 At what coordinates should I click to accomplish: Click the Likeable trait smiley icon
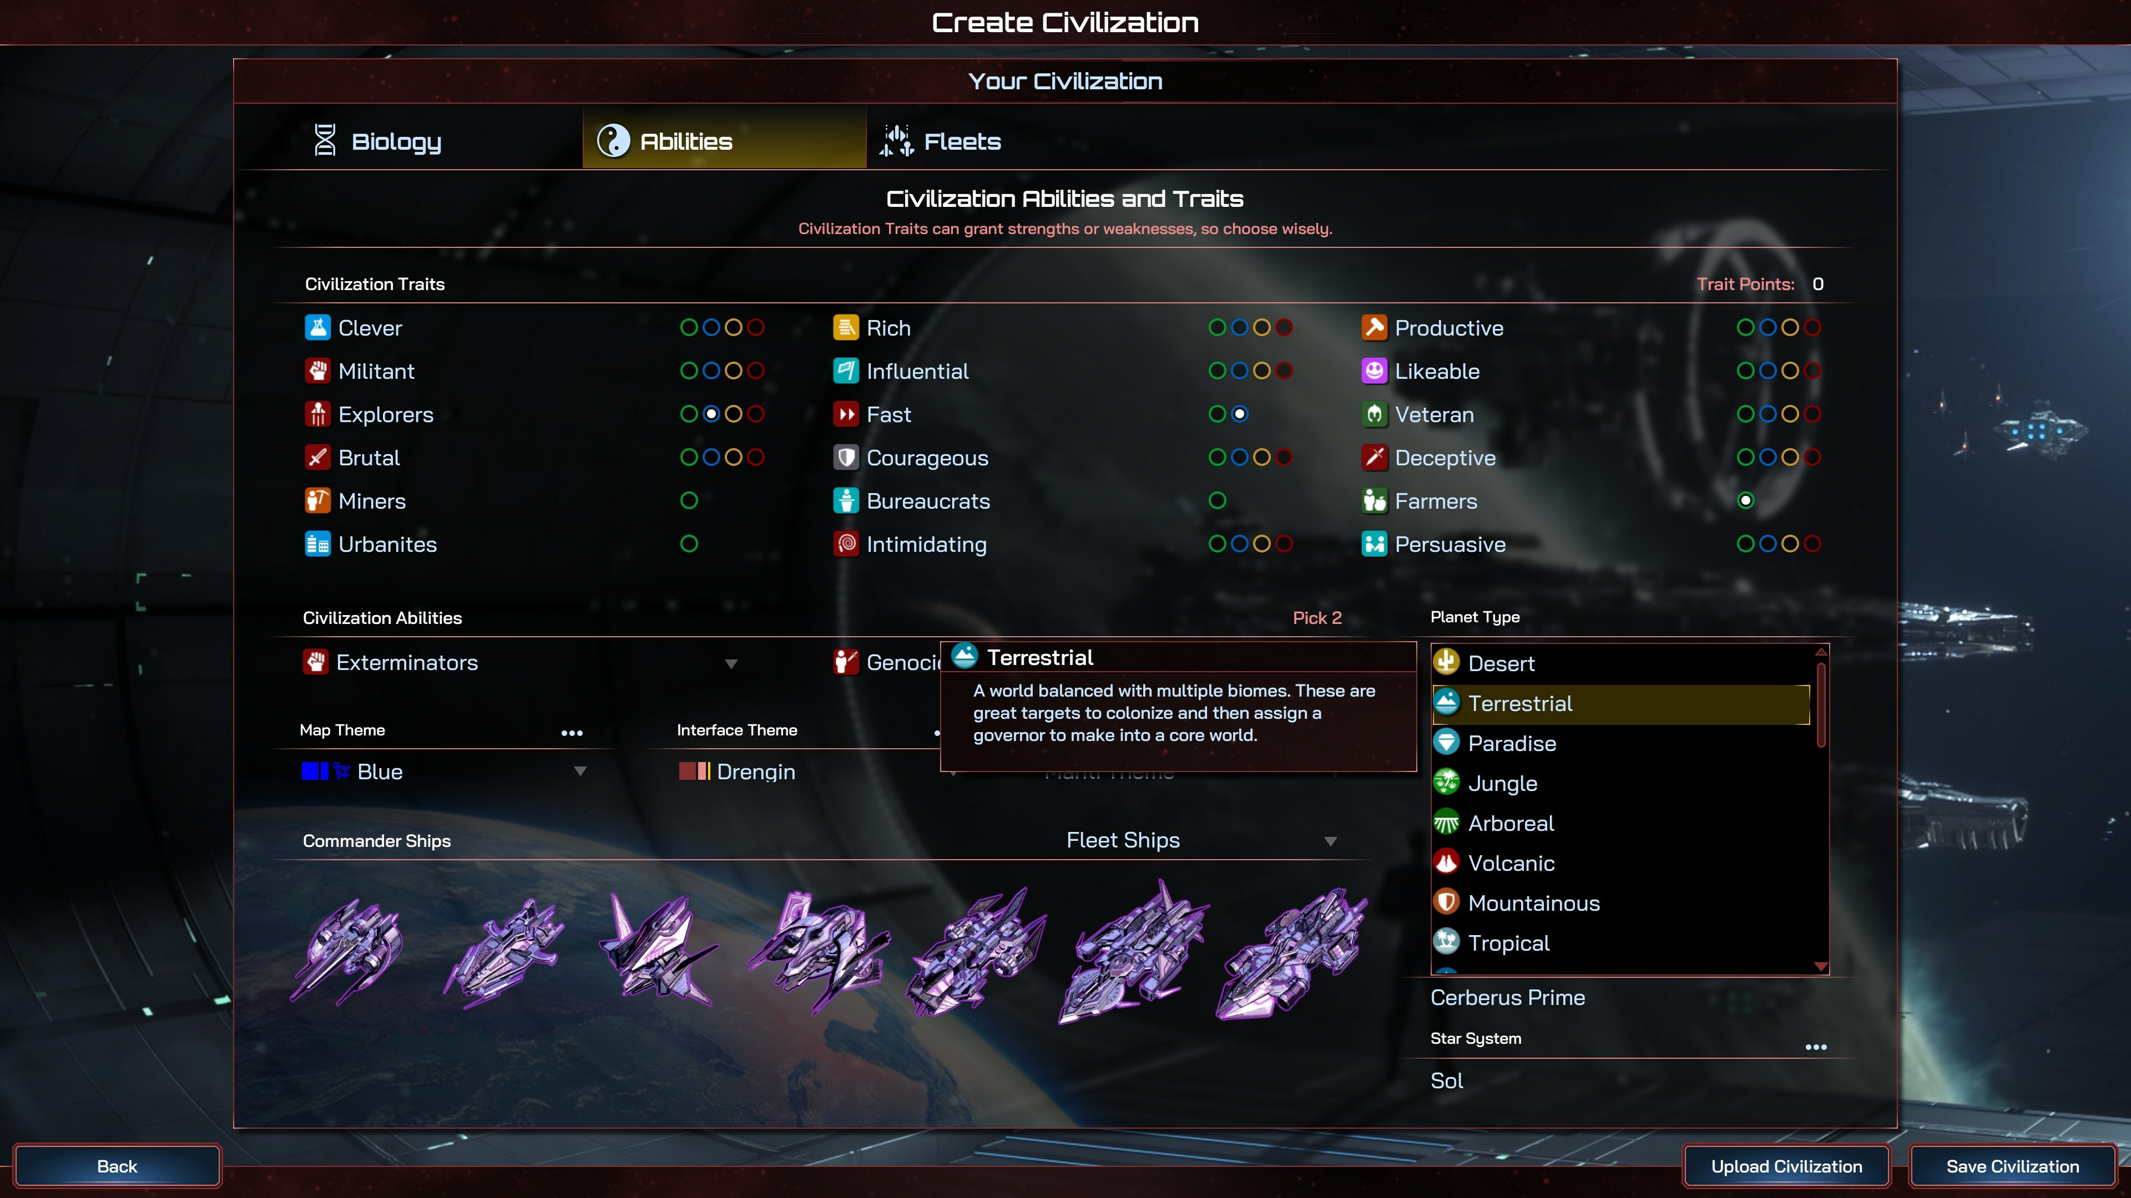[x=1374, y=370]
